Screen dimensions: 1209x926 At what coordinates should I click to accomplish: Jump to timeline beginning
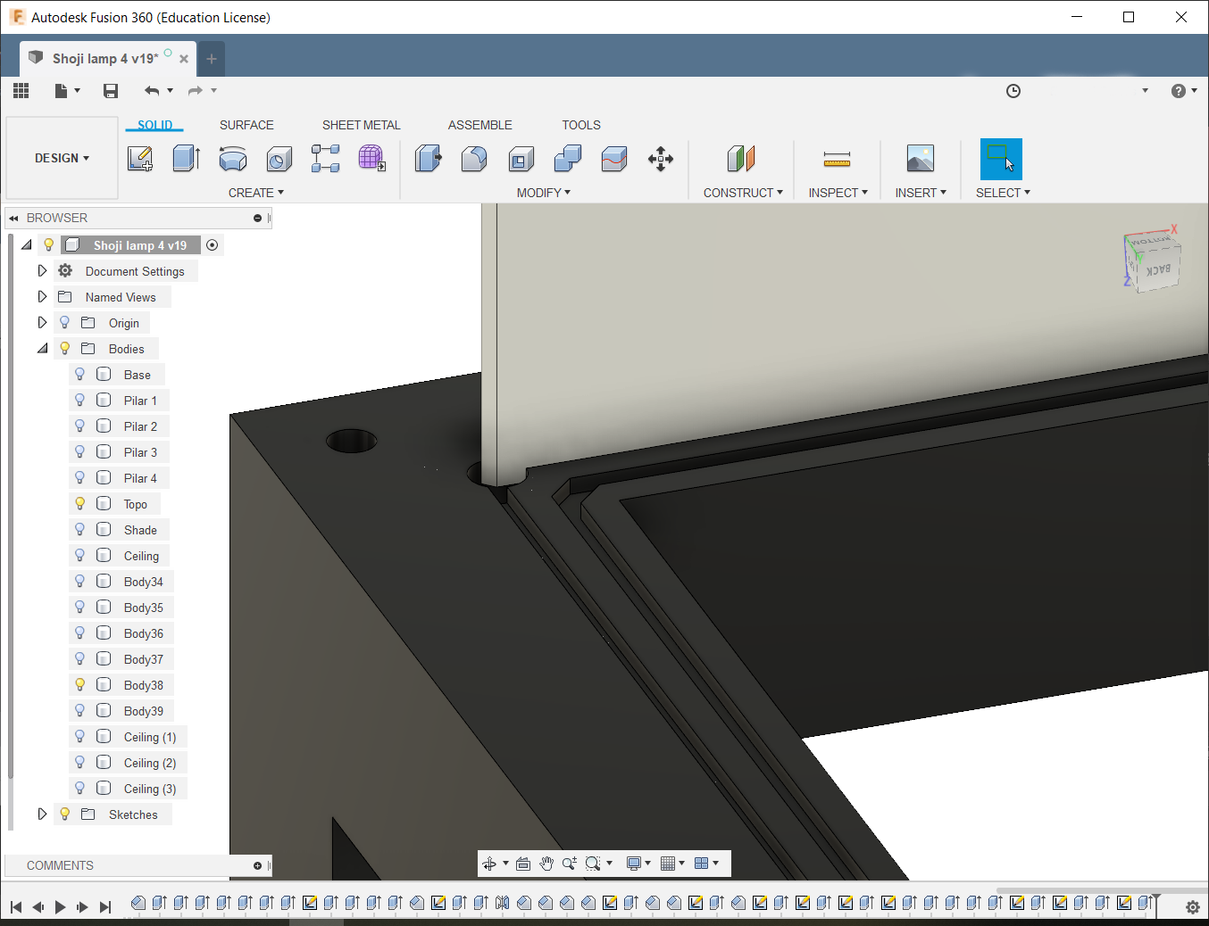tap(16, 907)
